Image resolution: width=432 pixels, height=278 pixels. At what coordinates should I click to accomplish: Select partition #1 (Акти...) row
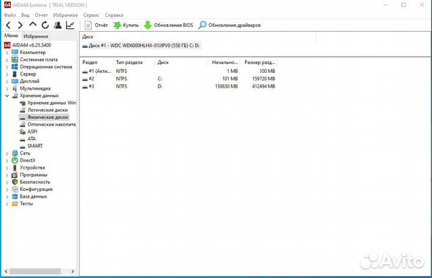(x=178, y=71)
